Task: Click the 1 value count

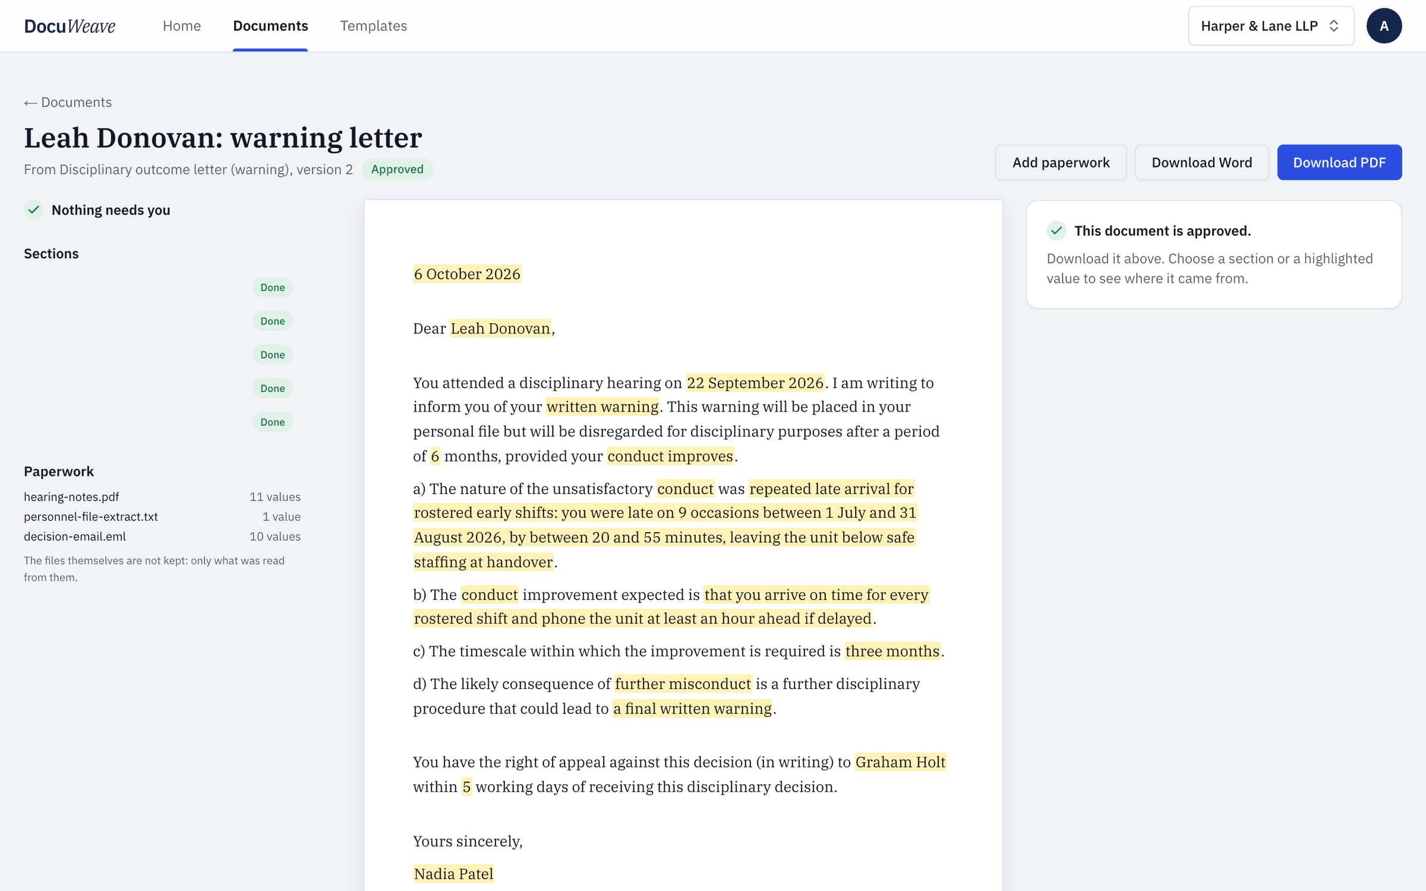Action: 282,516
